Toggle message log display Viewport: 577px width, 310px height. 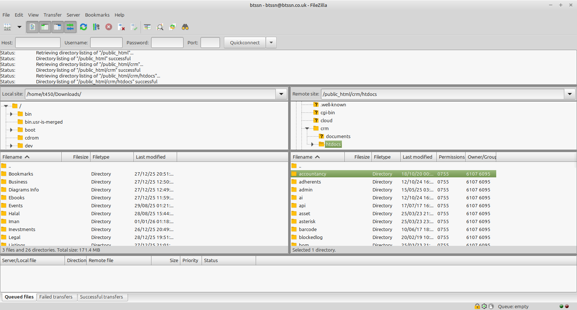32,27
